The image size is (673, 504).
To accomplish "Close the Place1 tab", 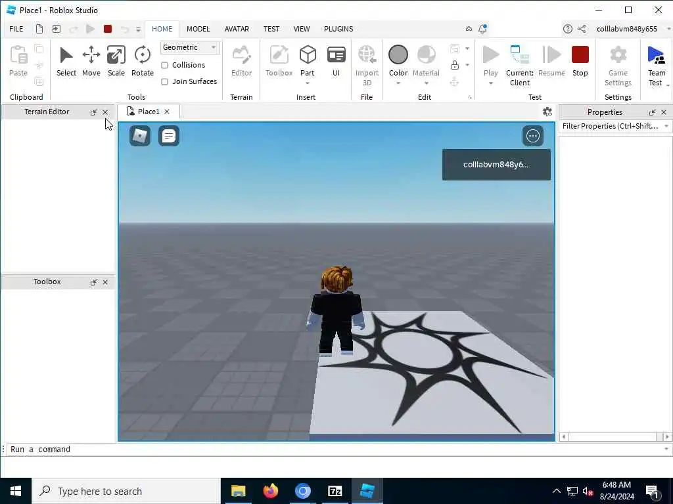I will [x=167, y=112].
